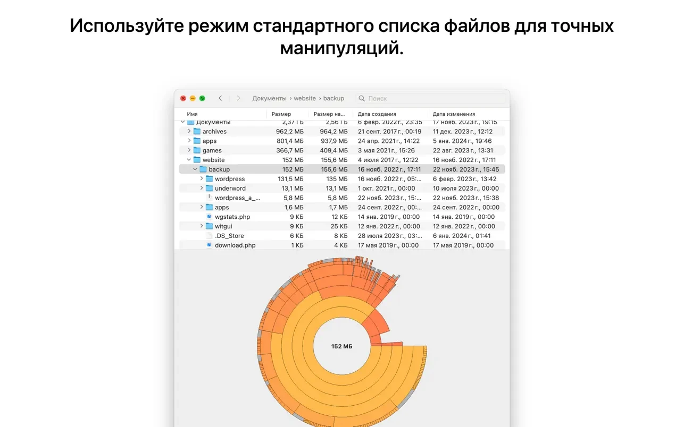Expand the witgui folder disclosure arrow
Image resolution: width=684 pixels, height=427 pixels.
coord(202,226)
